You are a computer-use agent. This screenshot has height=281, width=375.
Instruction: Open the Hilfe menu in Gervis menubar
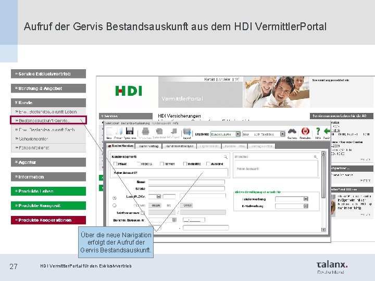pyautogui.click(x=176, y=123)
